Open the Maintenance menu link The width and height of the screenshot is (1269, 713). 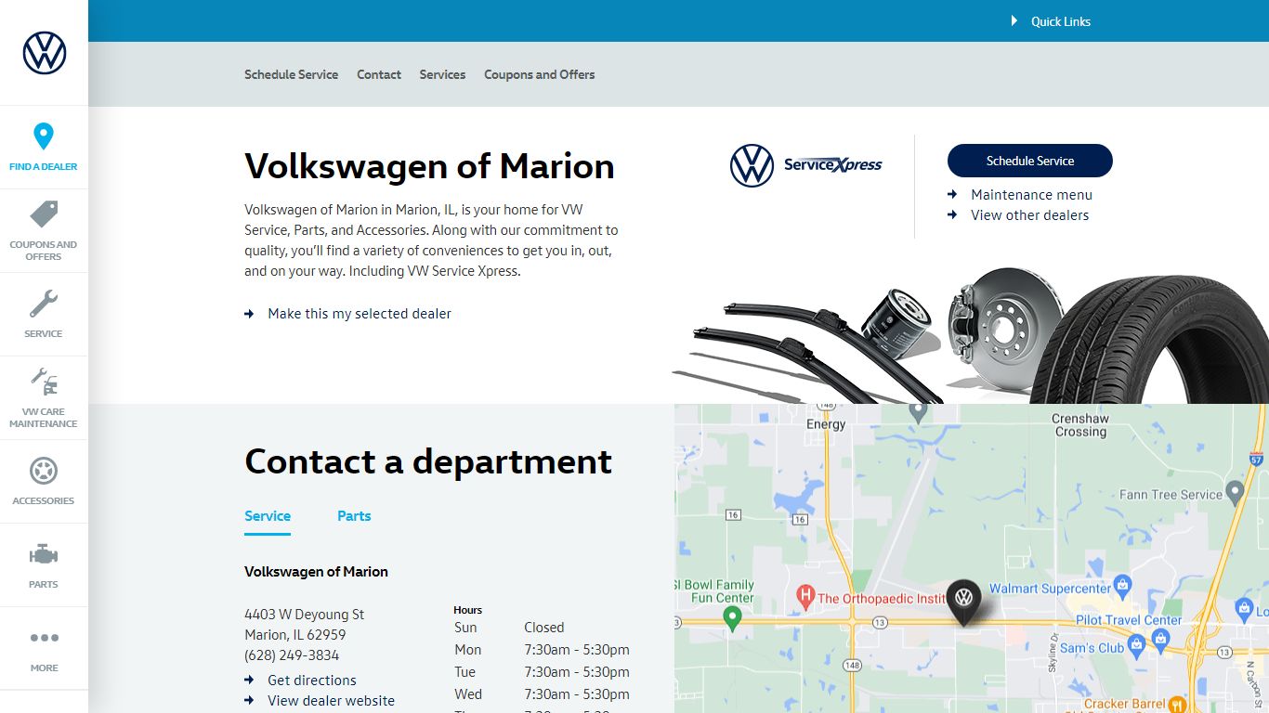tap(1031, 195)
